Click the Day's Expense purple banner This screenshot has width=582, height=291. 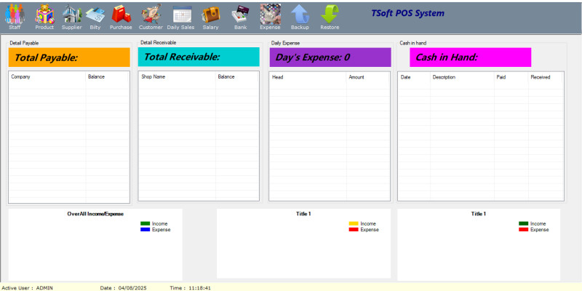tap(330, 57)
